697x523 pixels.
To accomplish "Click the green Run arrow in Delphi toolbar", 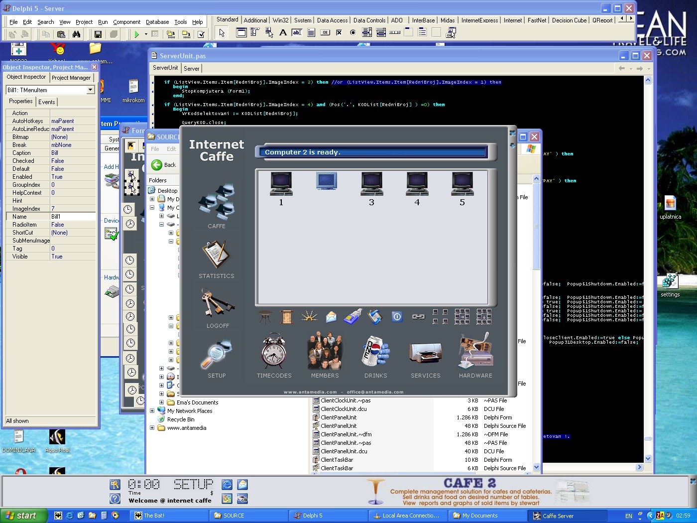I will pos(136,34).
